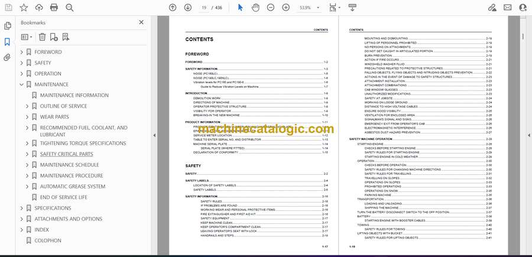Open the MAINTENANCE SCHEDULE bookmark
Viewport: 532px width, 257px height.
[x=70, y=165]
